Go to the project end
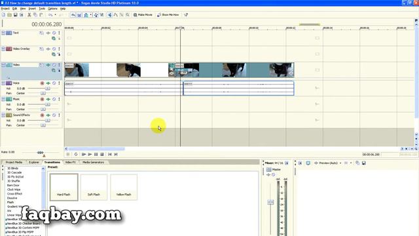This screenshot has width=419, height=236. 116,155
